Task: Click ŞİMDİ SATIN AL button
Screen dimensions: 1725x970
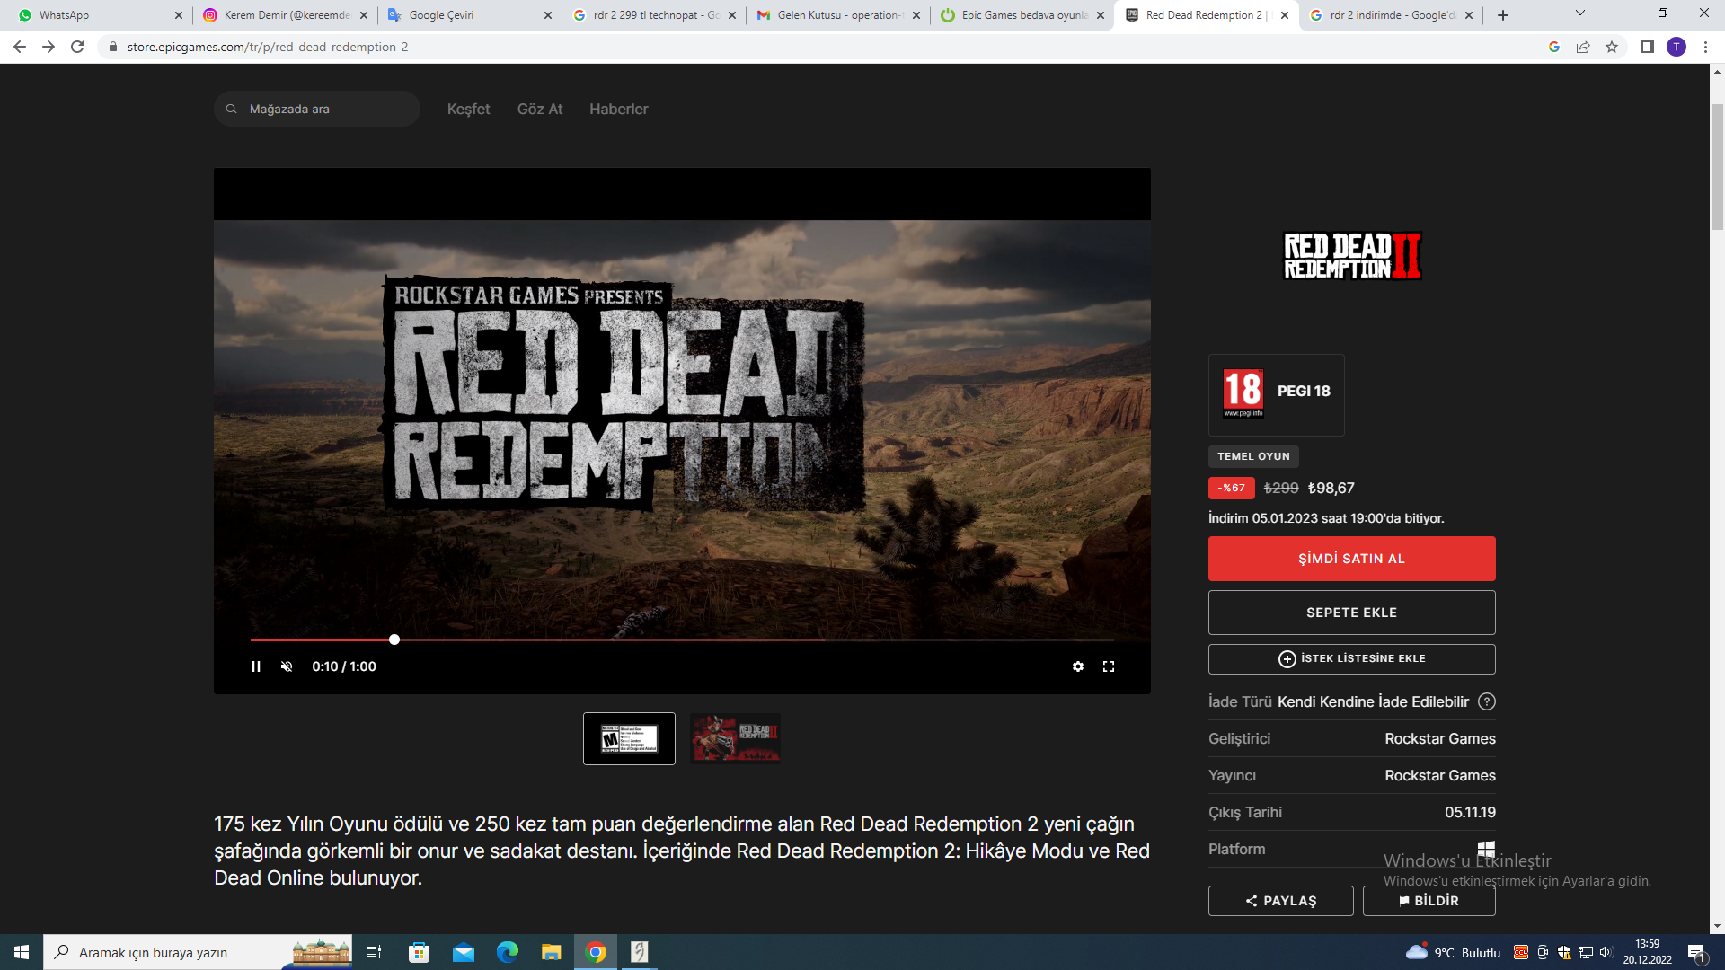Action: 1351,559
